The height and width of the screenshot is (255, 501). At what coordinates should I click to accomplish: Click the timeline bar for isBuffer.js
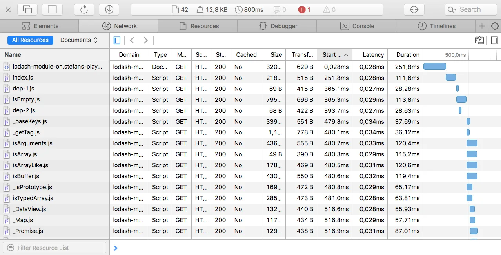(x=472, y=176)
